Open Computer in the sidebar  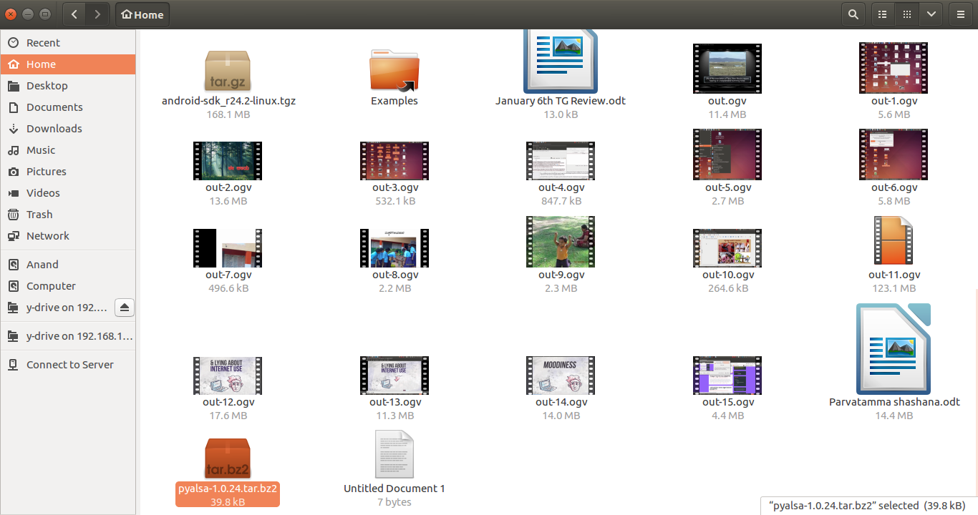(67, 286)
